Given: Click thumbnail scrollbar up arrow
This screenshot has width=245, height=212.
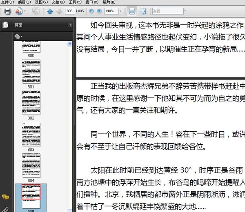Looking at the screenshot, I should 70,44.
